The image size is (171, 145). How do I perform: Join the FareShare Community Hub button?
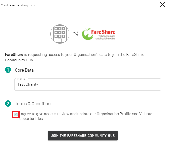[83, 136]
